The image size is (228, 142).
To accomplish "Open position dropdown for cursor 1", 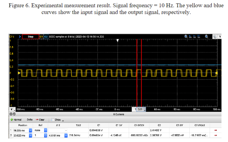I will pyautogui.click(x=30, y=131).
